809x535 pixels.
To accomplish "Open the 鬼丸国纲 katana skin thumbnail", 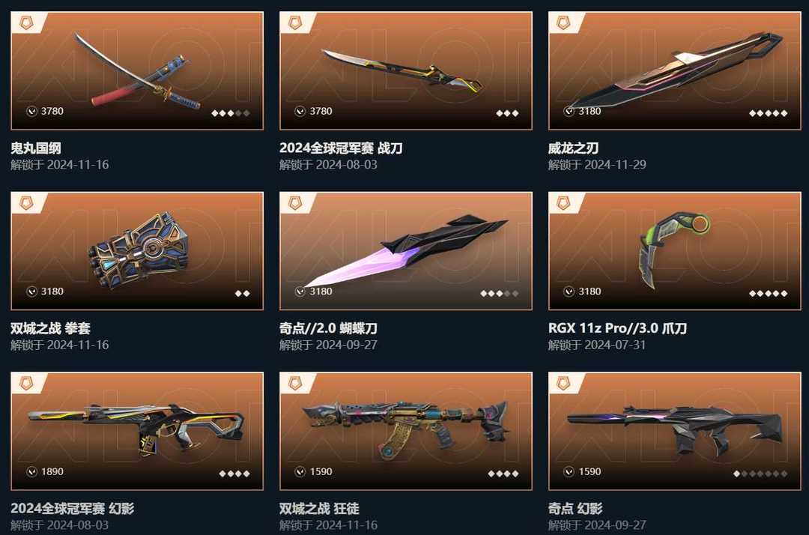I will 137,70.
